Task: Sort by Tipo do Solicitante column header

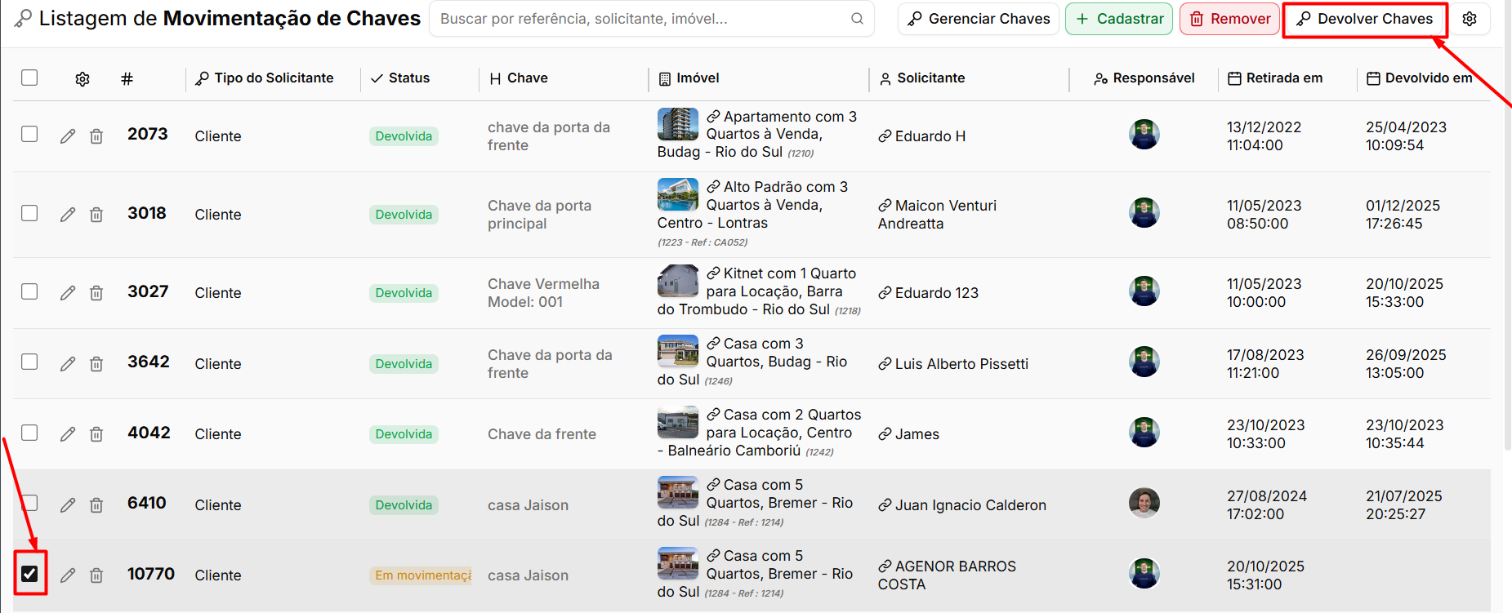Action: point(265,78)
